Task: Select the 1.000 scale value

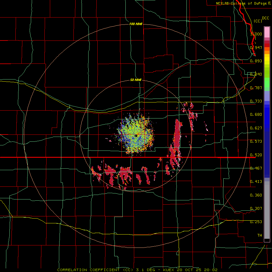Action: click(x=256, y=34)
